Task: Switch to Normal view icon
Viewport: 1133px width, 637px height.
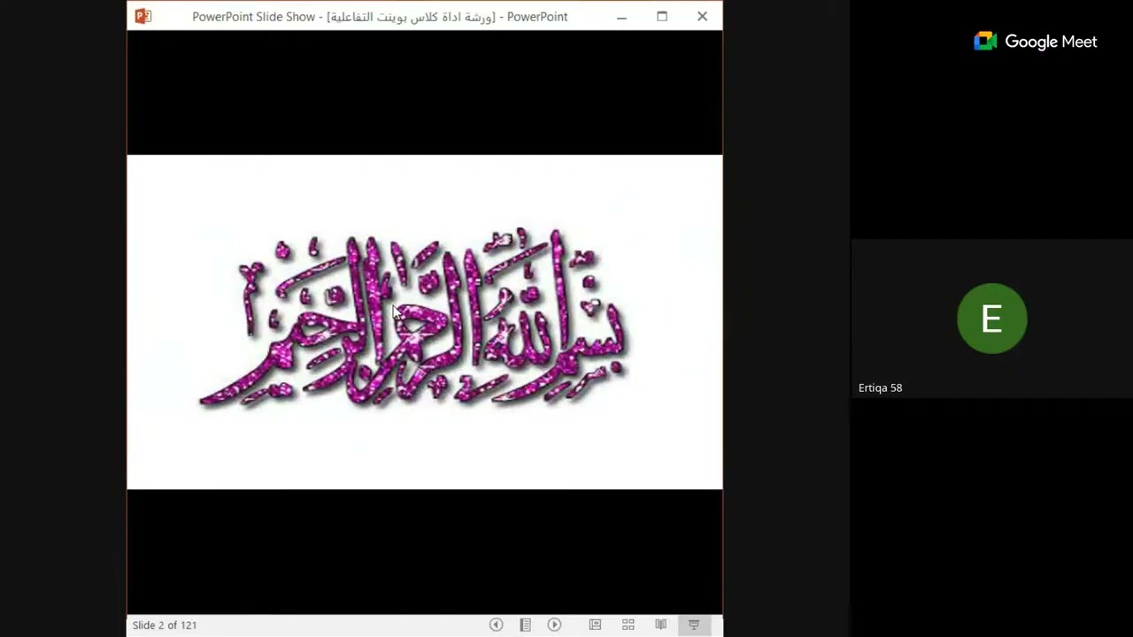Action: 595,625
